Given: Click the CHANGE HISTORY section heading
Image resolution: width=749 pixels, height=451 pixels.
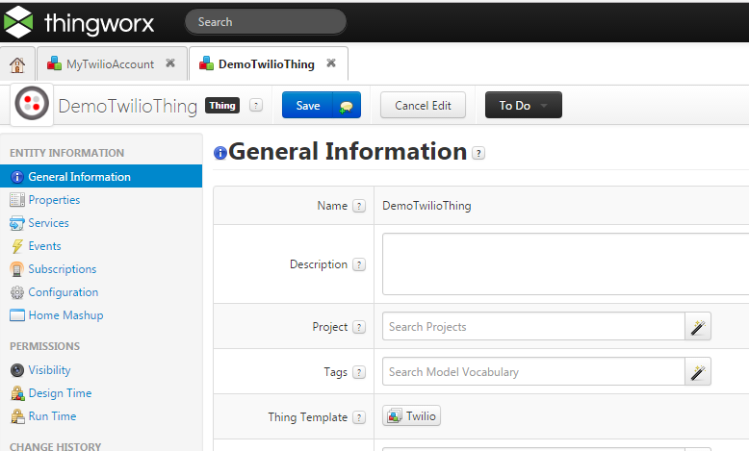Looking at the screenshot, I should tap(56, 446).
